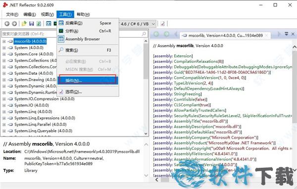Expand the System.Linq.Queryable node
Image resolution: width=297 pixels, height=189 pixels.
click(x=4, y=131)
